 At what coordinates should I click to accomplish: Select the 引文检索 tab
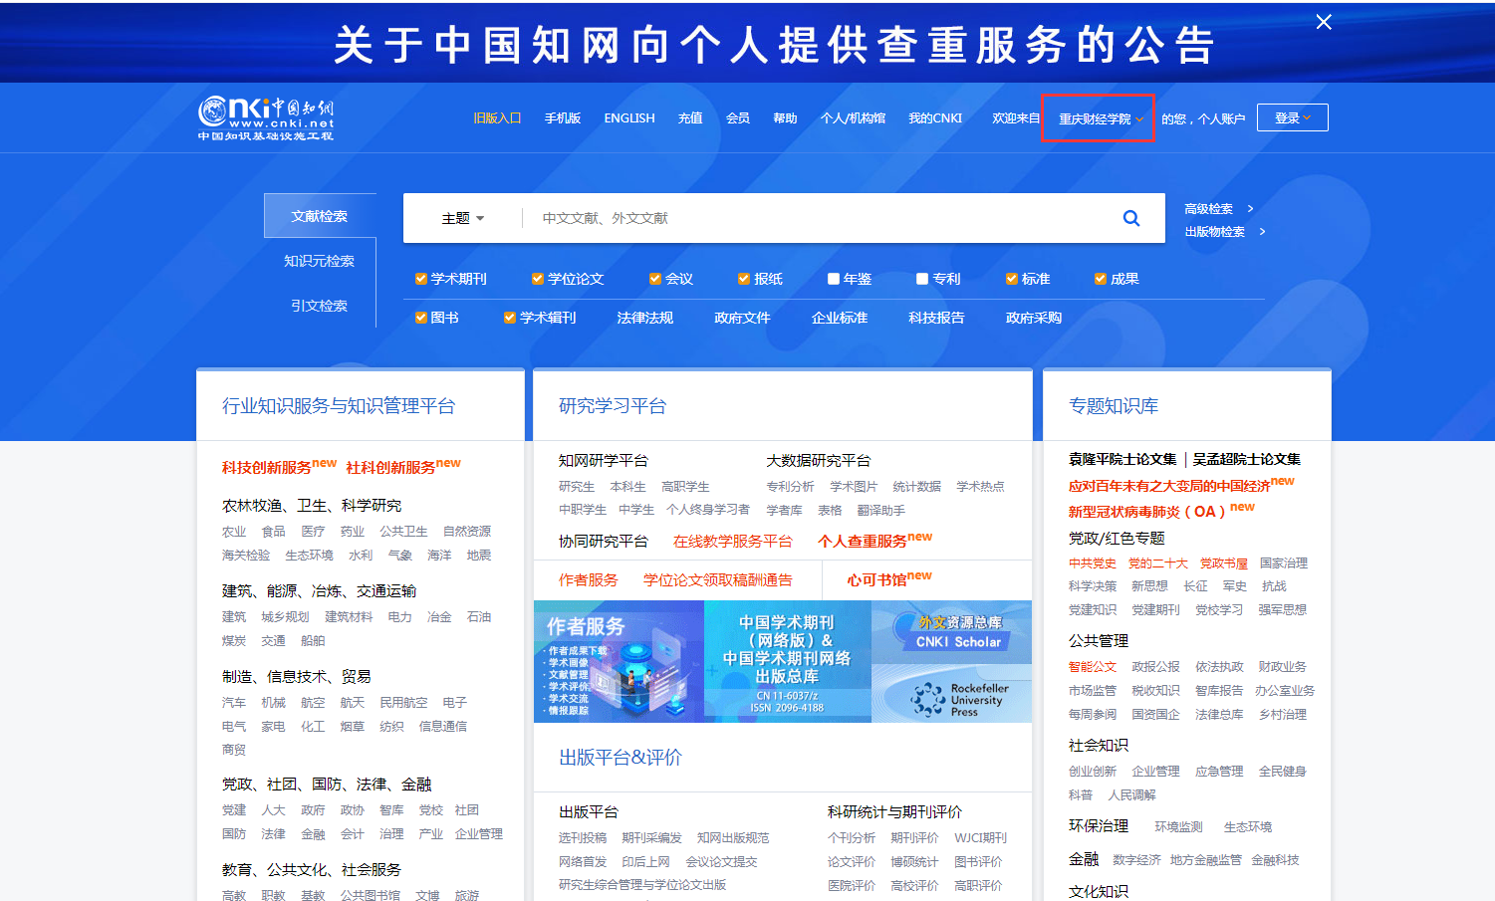(320, 306)
